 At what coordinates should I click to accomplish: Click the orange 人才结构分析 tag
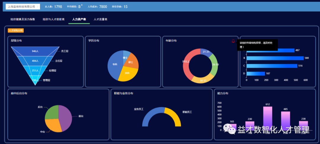point(16,30)
